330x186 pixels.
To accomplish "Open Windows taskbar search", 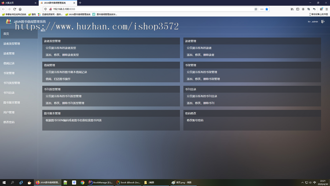I will (12, 183).
